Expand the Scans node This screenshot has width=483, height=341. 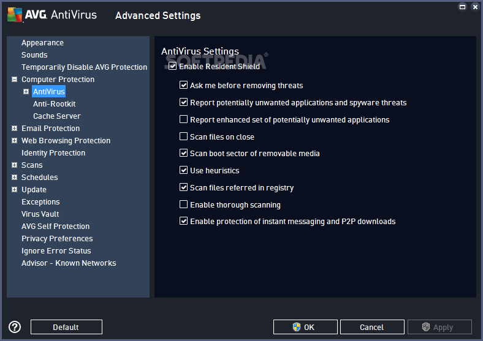coord(14,165)
